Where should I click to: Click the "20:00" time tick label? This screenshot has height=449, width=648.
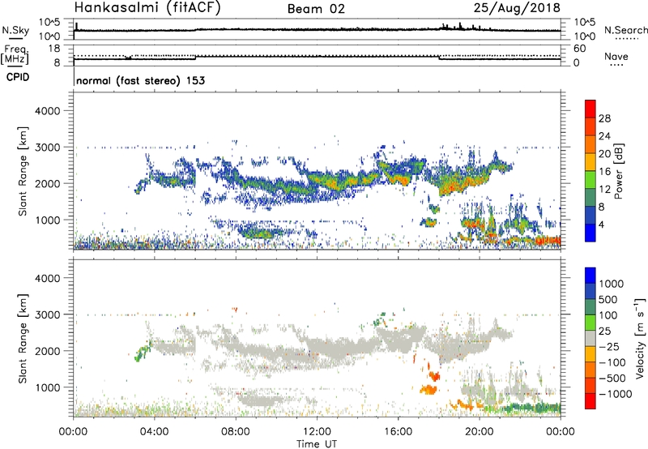click(480, 432)
